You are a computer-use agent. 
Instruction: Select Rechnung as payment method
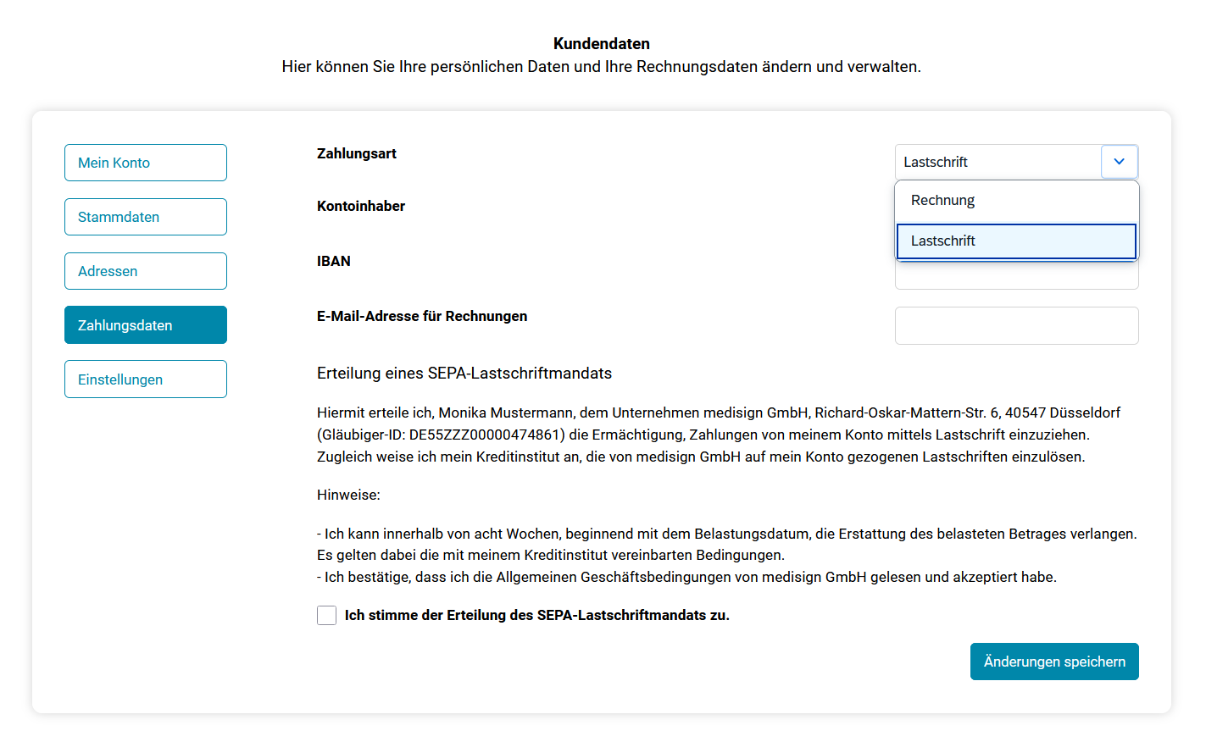point(942,200)
